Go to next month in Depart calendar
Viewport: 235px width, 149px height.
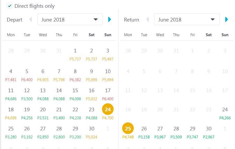109,19
